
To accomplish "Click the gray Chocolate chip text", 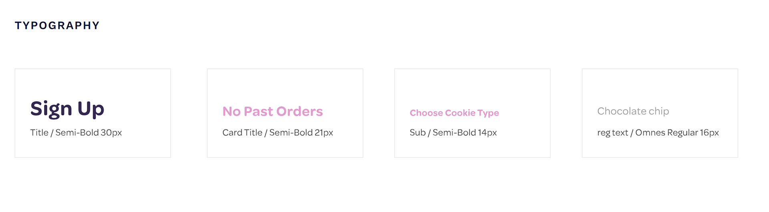I will 633,111.
